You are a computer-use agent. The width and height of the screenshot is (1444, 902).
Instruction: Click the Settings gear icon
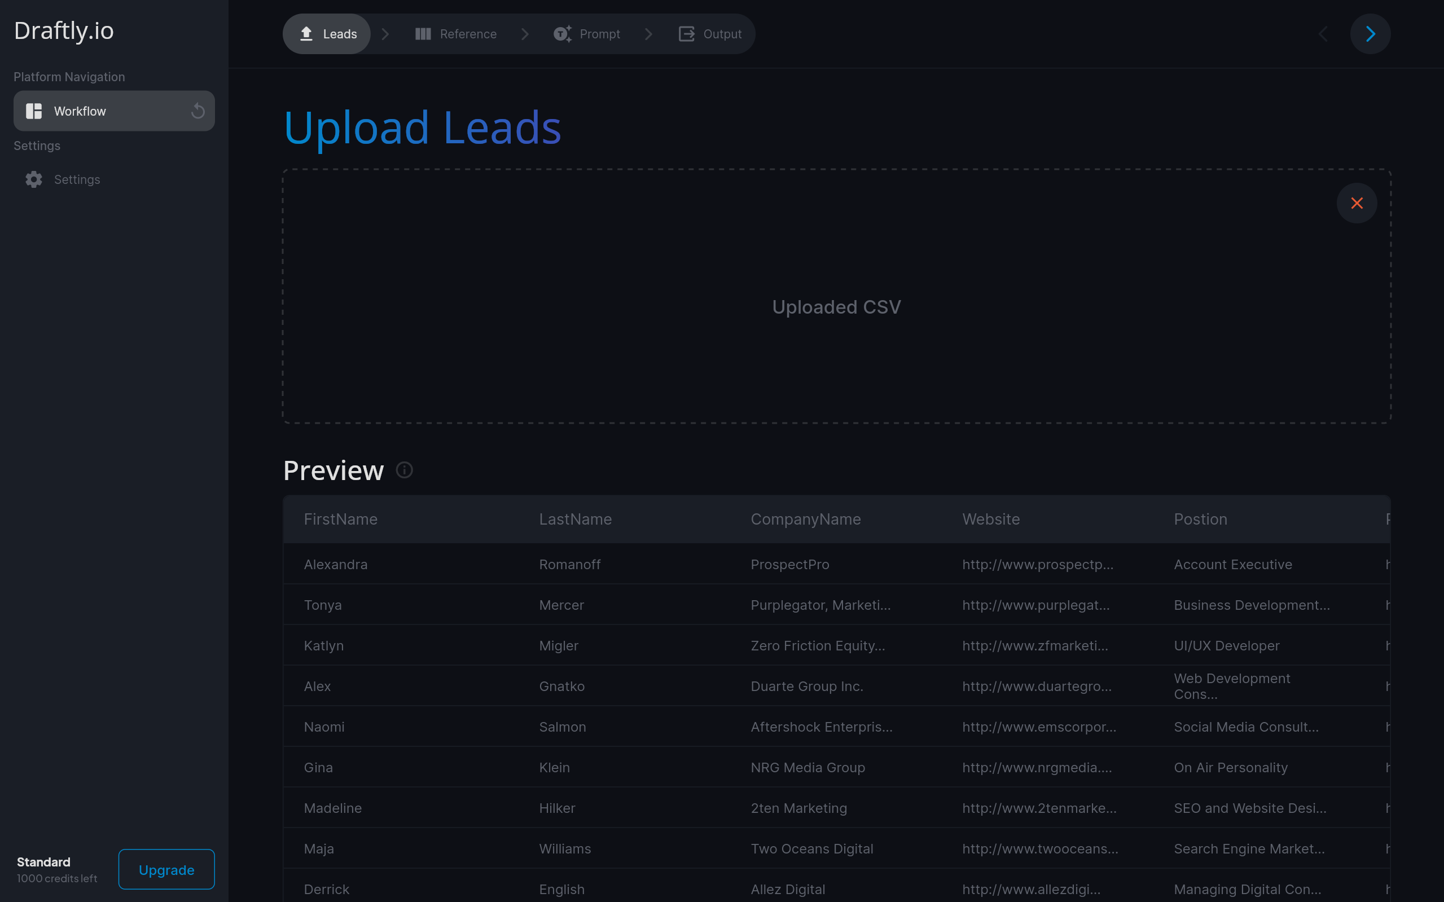click(x=34, y=179)
